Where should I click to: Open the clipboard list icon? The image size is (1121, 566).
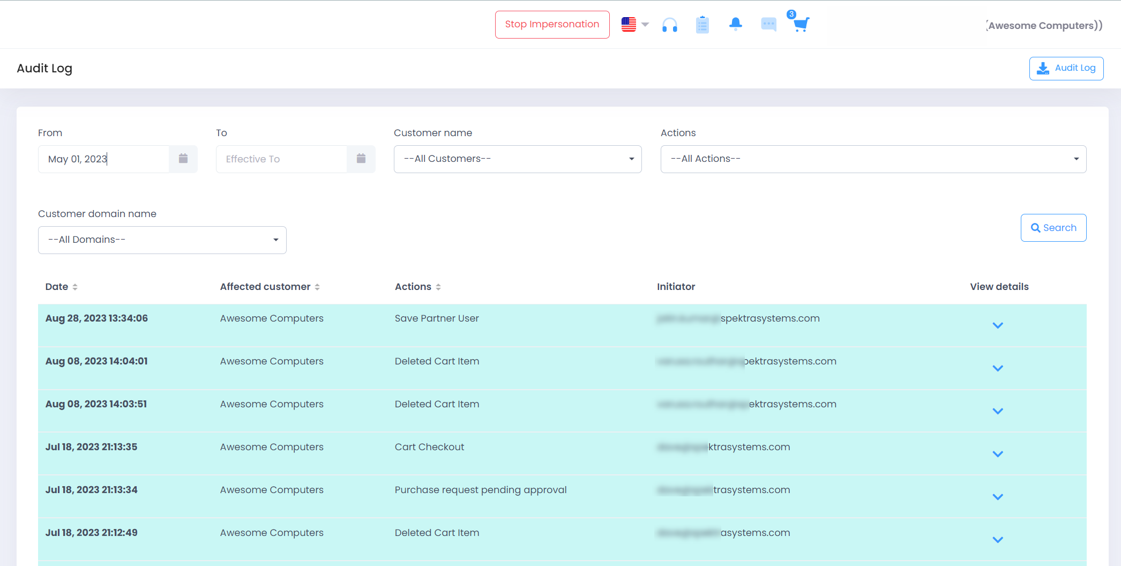click(703, 25)
